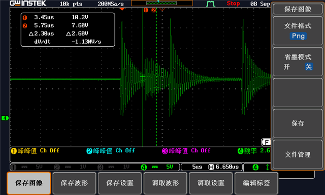This screenshot has width=325, height=195.
Task: Click the 10k pts record length
Action: pos(71,4)
